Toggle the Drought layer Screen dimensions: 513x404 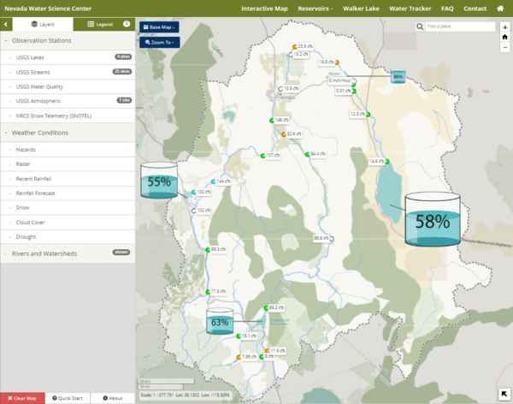point(68,236)
